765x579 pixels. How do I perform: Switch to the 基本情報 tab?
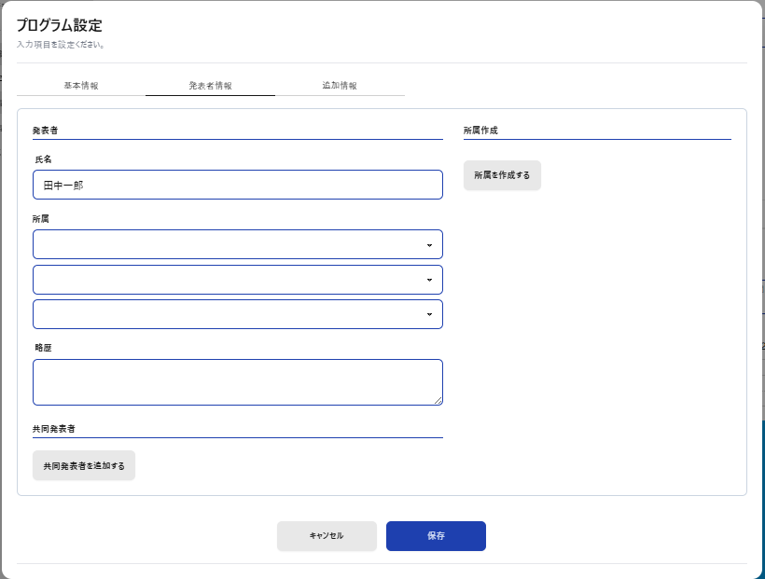coord(81,85)
